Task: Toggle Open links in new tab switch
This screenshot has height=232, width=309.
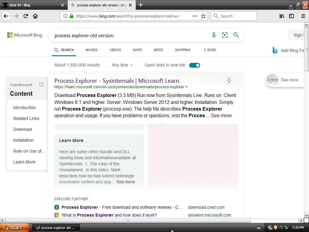Action: click(195, 65)
